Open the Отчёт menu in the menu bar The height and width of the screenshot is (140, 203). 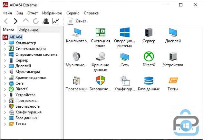click(x=33, y=13)
